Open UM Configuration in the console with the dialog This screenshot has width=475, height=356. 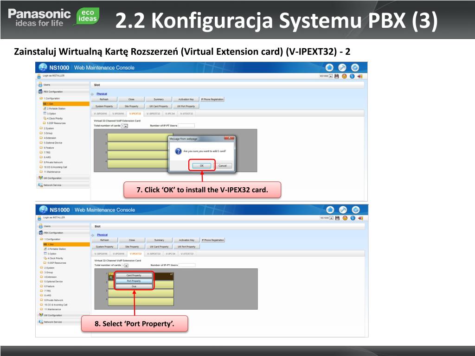point(63,178)
